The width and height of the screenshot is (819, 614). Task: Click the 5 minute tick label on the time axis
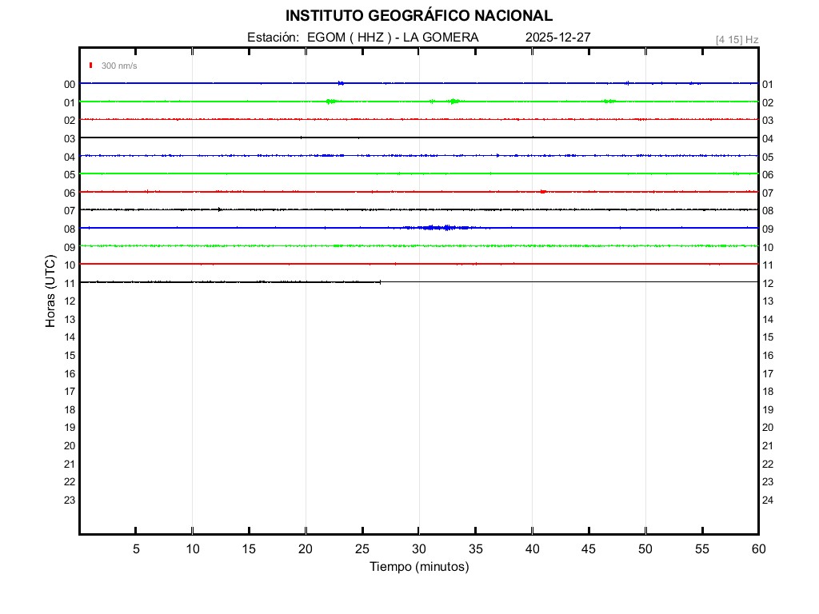(136, 549)
